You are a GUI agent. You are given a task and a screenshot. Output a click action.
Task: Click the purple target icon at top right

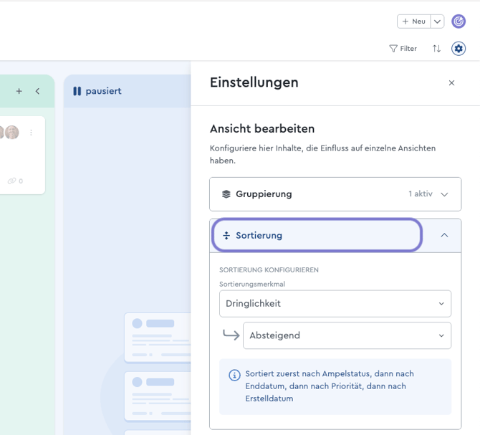[459, 21]
